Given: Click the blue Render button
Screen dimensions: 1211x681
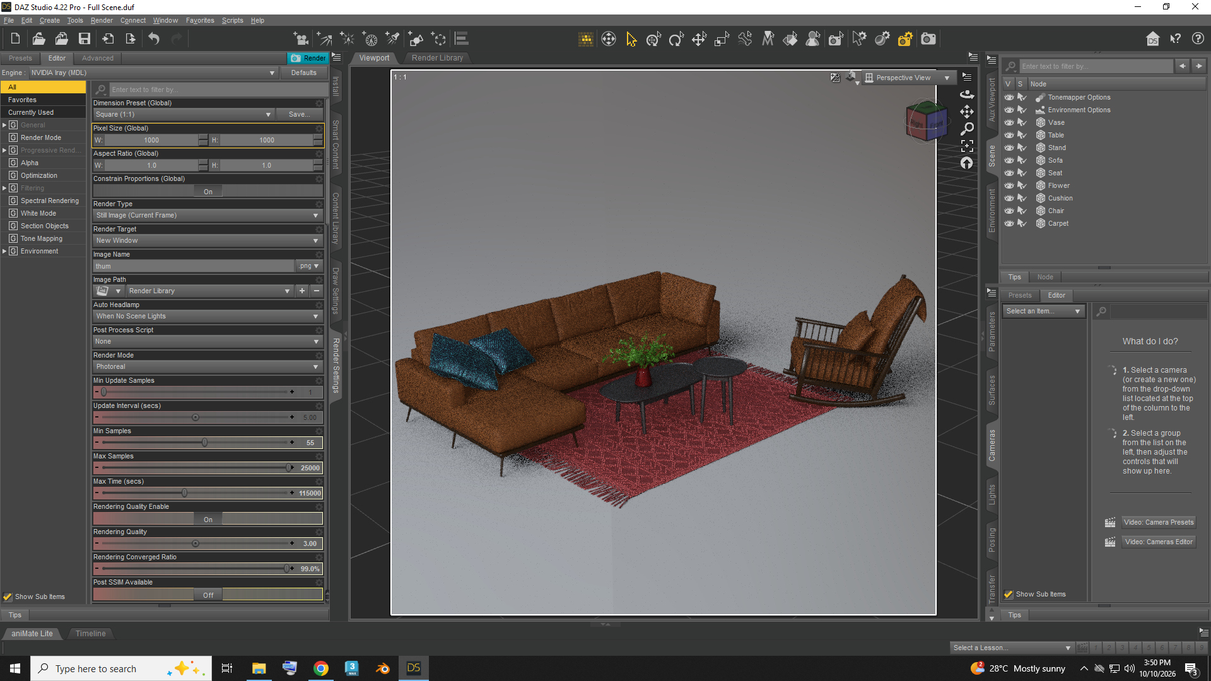Looking at the screenshot, I should point(308,58).
